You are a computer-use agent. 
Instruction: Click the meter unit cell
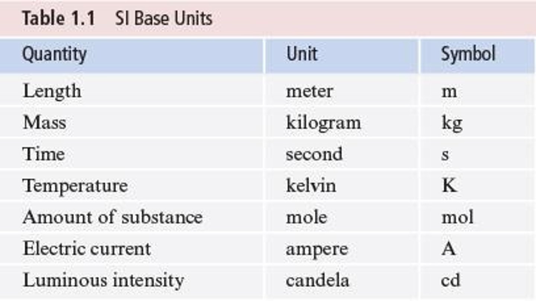point(309,91)
